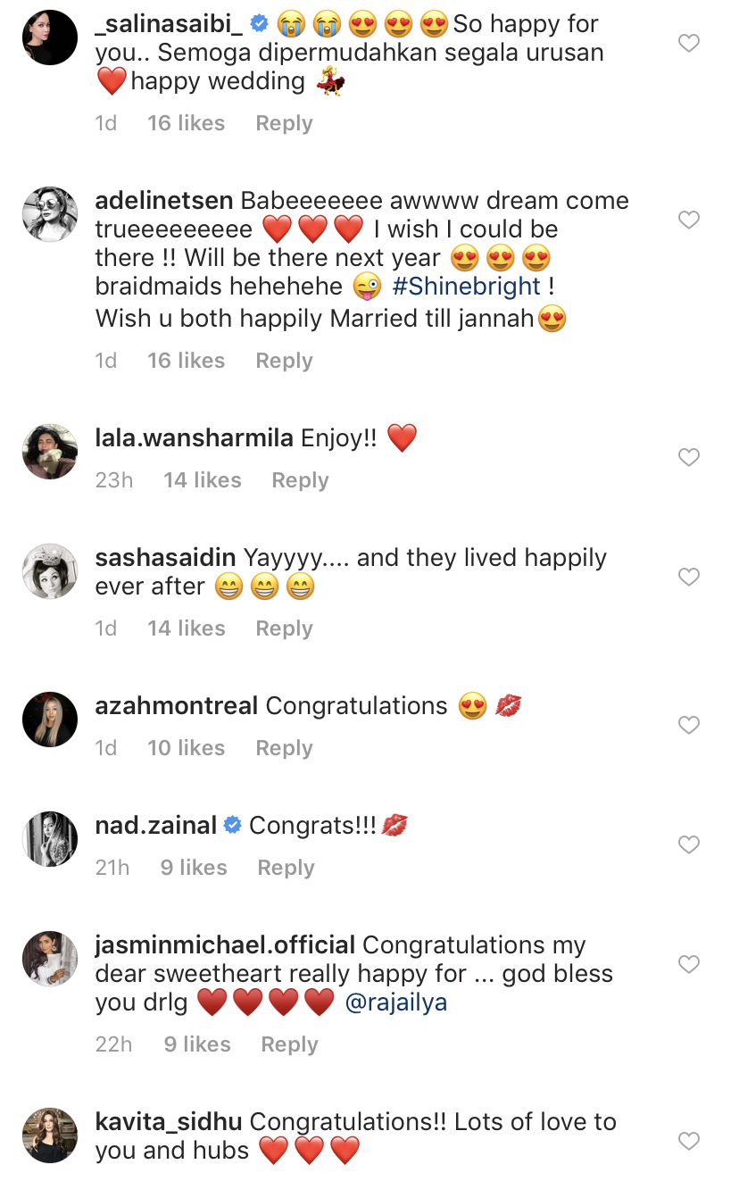Like jasminmichael.official's comment
This screenshot has width=739, height=1181.
(x=689, y=964)
